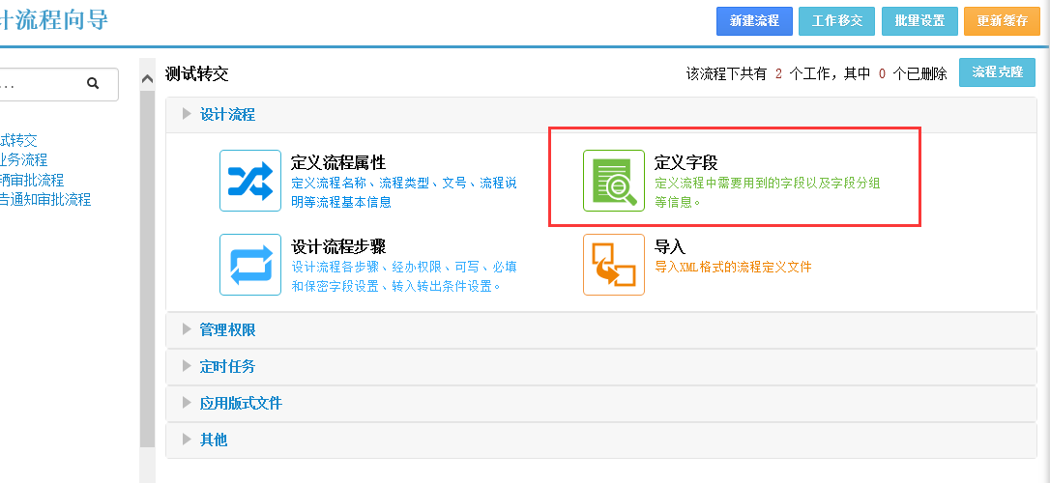Click the blue loop icon for 设计流程步骤
The height and width of the screenshot is (483, 1050).
coord(249,264)
